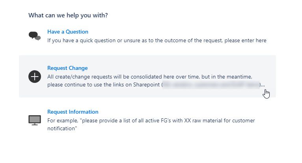The width and height of the screenshot is (302, 163).
Task: Open the "Request Information" link
Action: point(73,112)
